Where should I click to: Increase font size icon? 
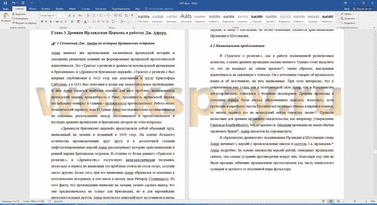70,15
